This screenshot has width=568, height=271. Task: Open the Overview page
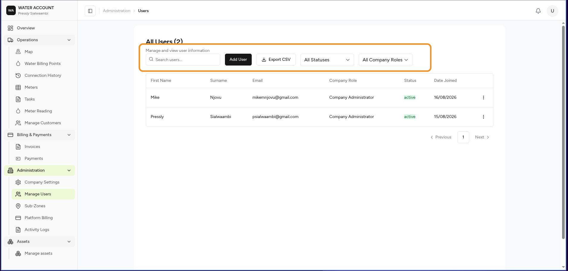click(x=39, y=28)
